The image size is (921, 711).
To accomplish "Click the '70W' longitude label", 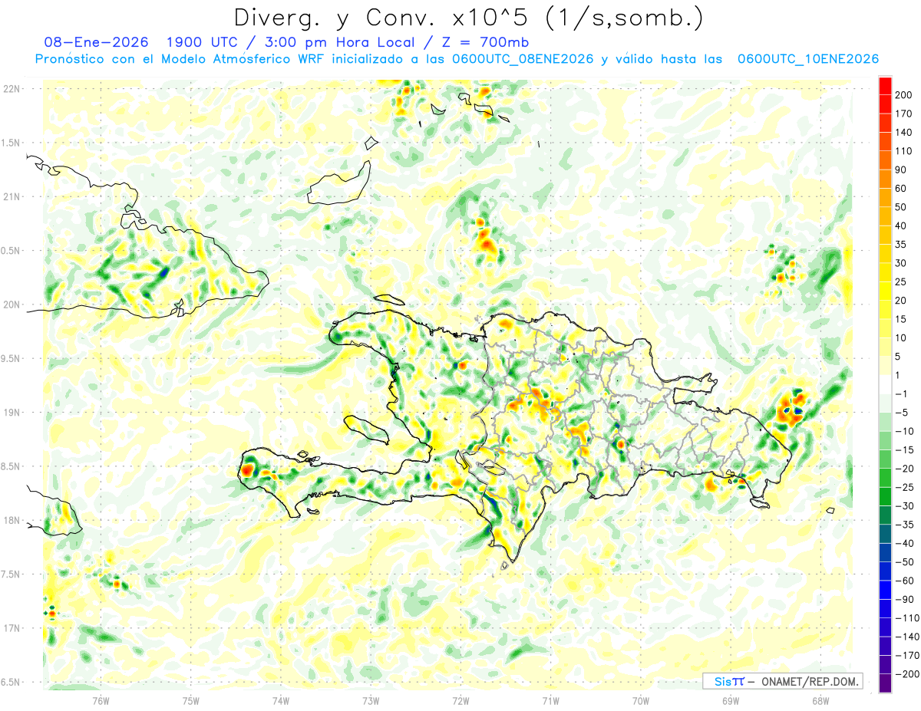I will click(x=641, y=701).
